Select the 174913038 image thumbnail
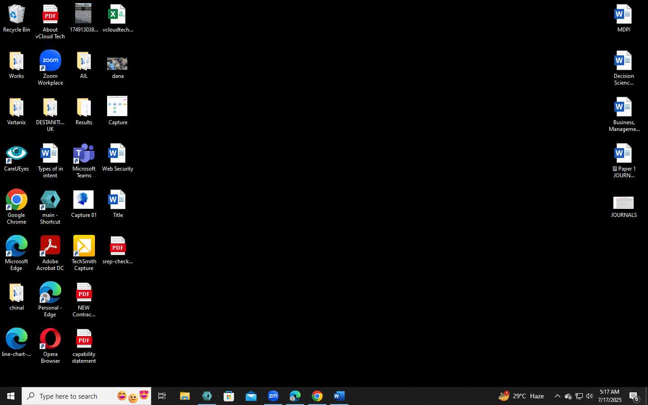Screen dimensions: 648x405 [x=84, y=19]
